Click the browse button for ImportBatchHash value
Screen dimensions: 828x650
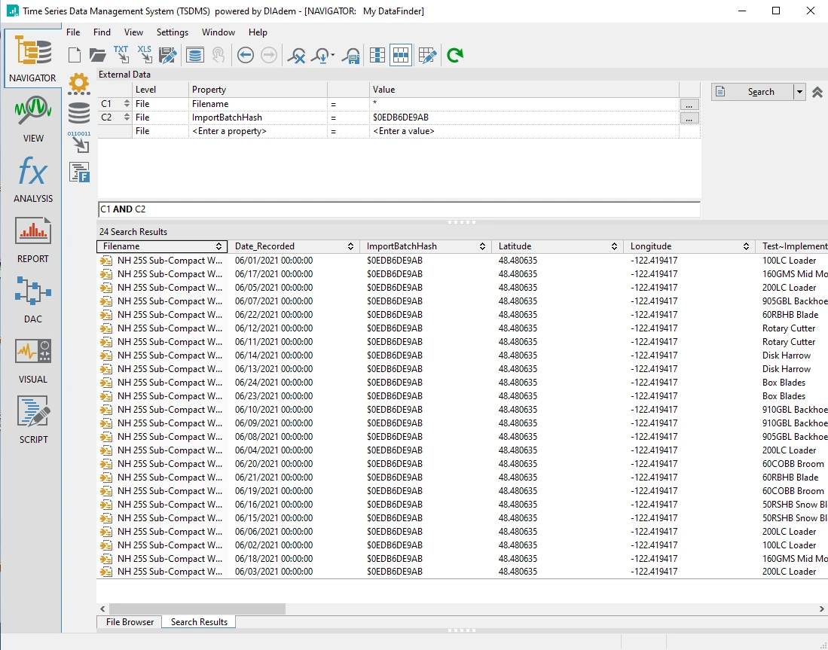tap(689, 117)
